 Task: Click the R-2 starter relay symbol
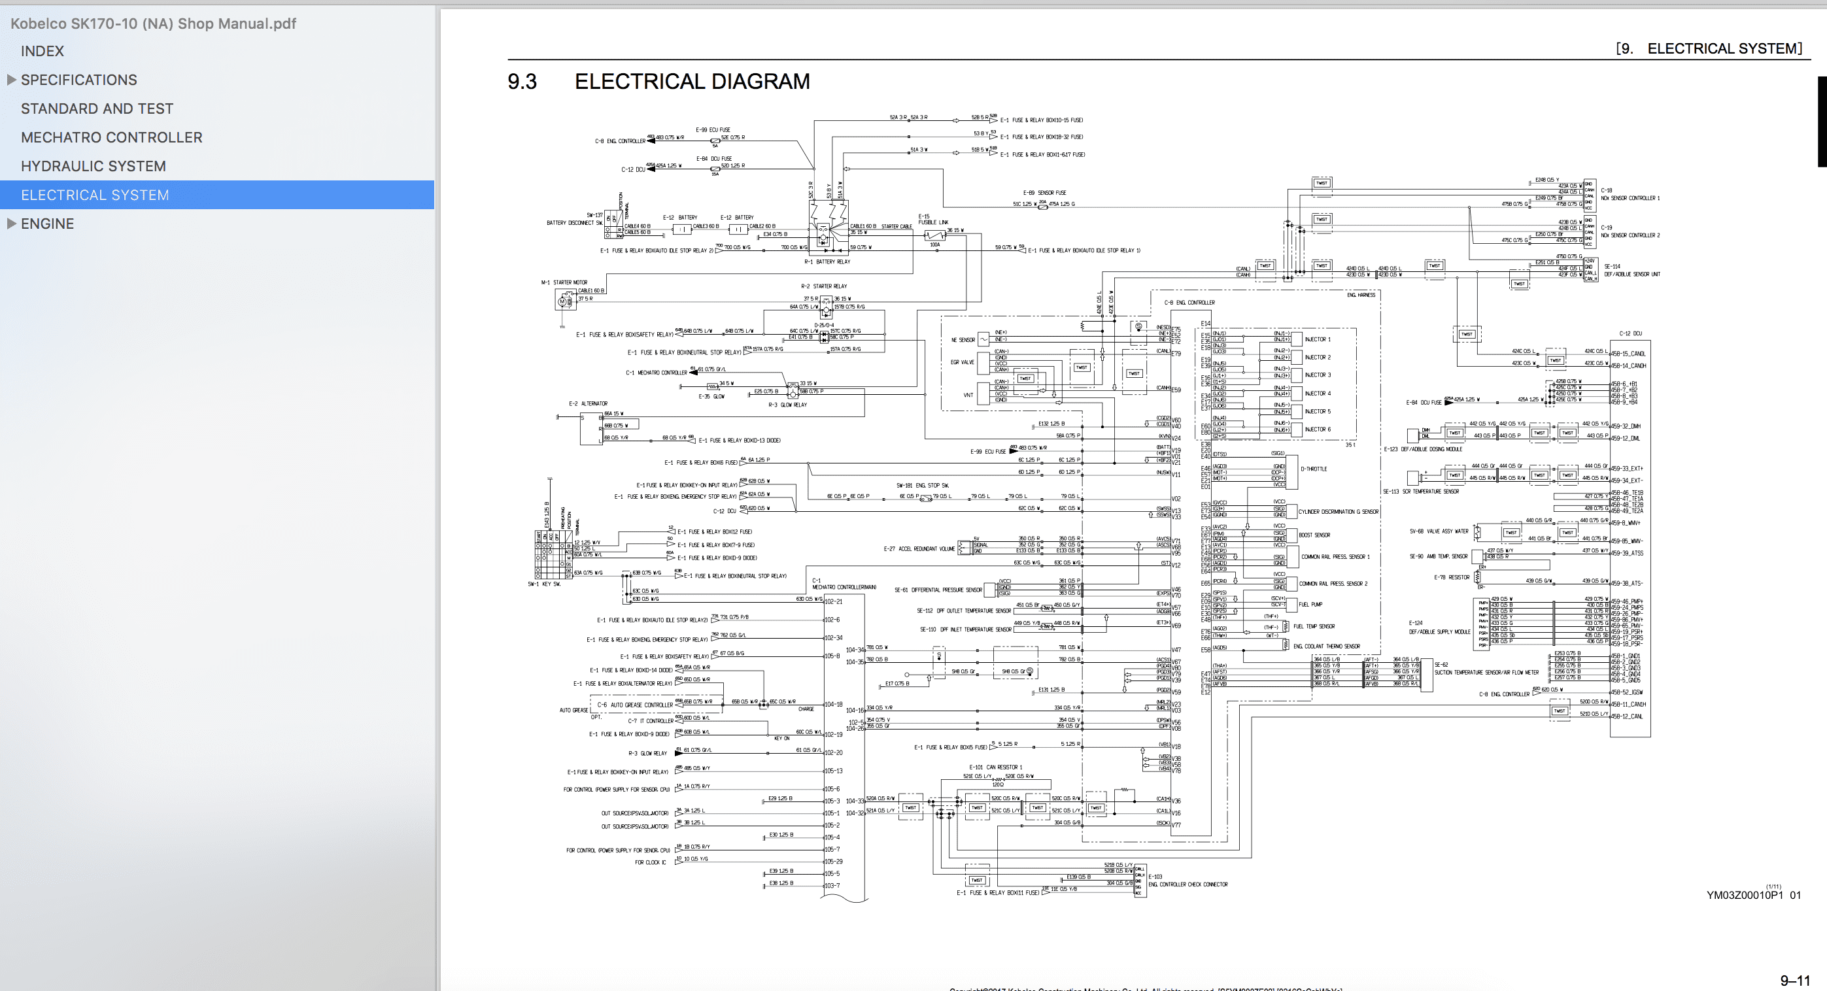click(826, 309)
